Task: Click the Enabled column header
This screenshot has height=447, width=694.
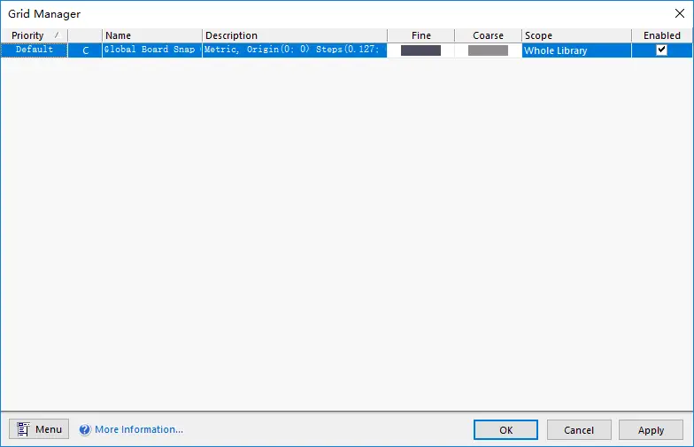Action: pyautogui.click(x=661, y=35)
